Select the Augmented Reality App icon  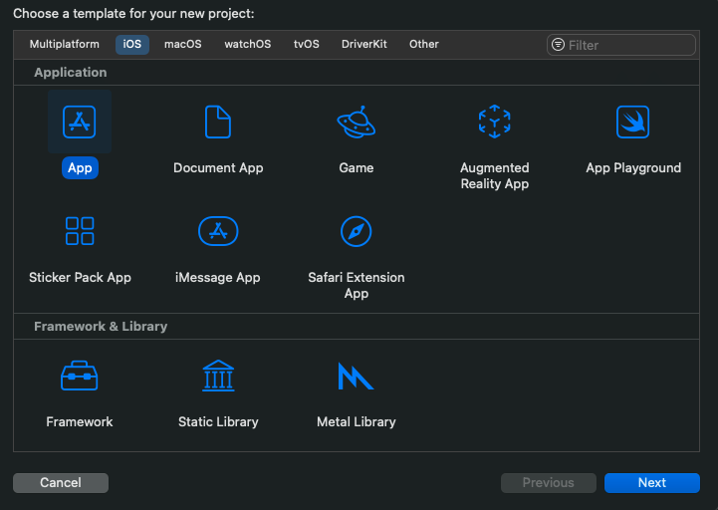tap(495, 122)
